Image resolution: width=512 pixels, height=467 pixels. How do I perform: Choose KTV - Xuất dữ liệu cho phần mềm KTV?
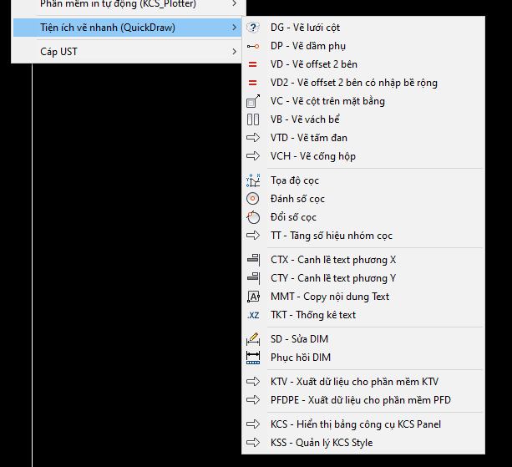point(363,382)
